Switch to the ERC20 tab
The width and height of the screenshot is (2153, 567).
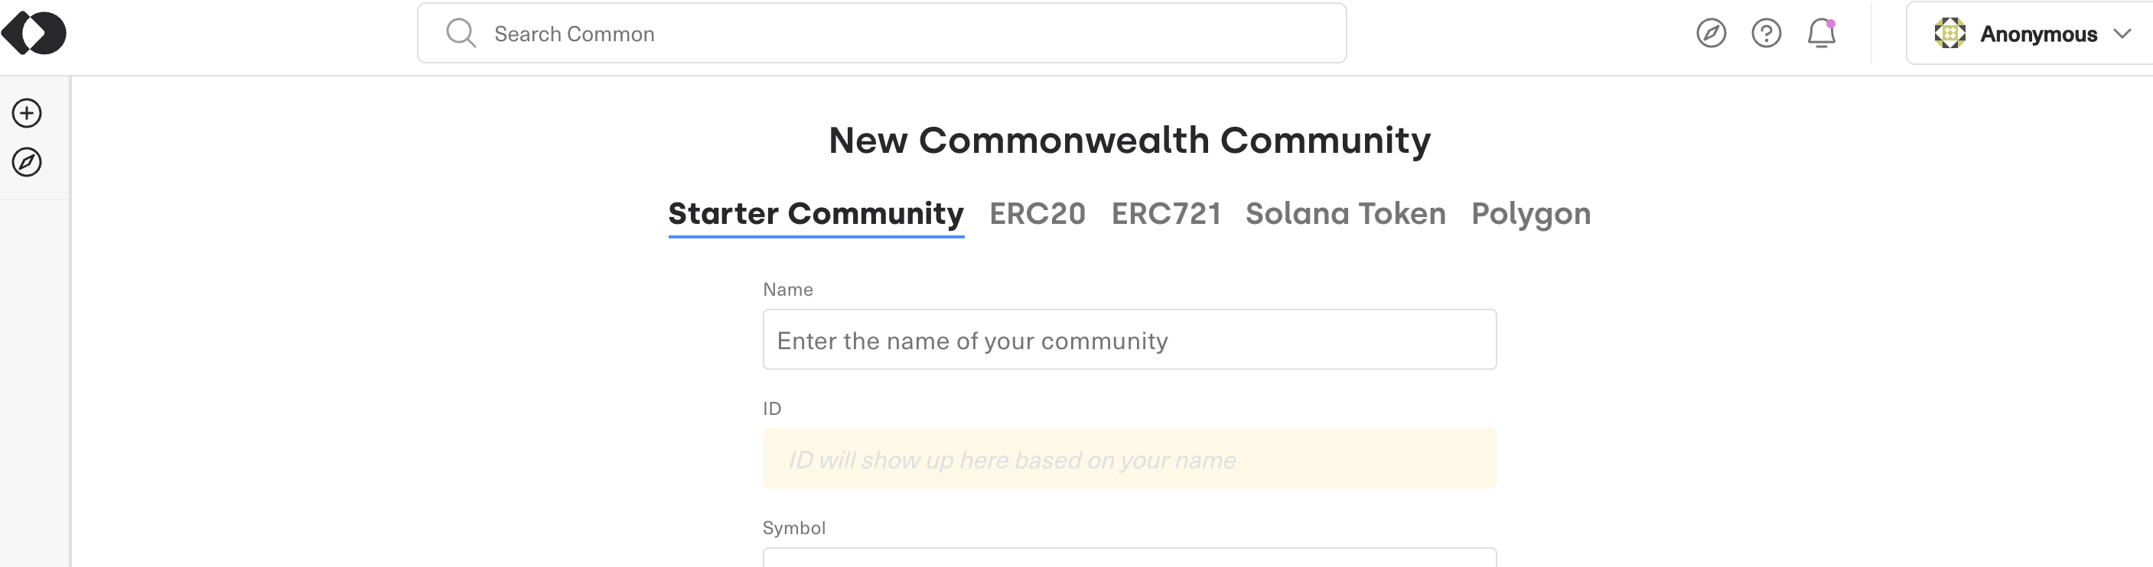click(1037, 214)
